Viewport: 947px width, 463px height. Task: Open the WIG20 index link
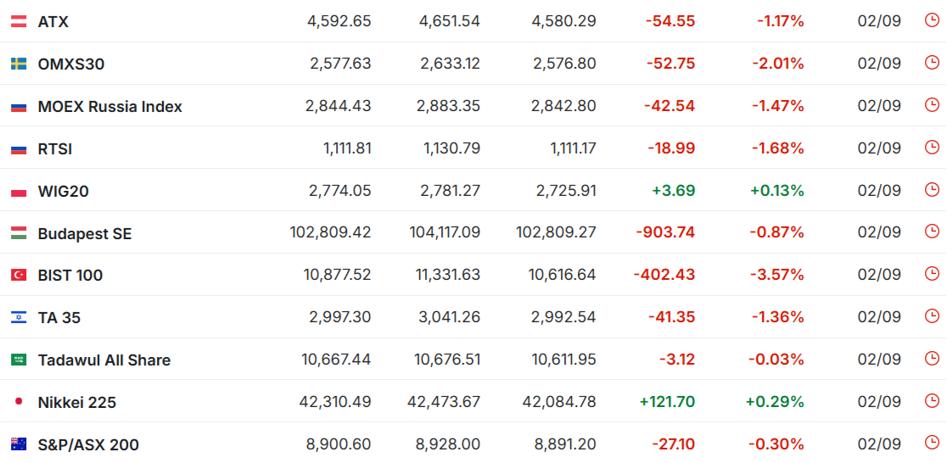(x=64, y=192)
